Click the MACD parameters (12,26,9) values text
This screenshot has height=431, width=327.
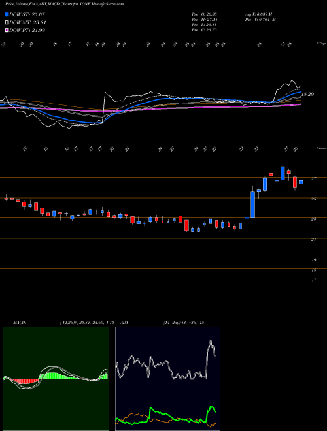(87, 323)
